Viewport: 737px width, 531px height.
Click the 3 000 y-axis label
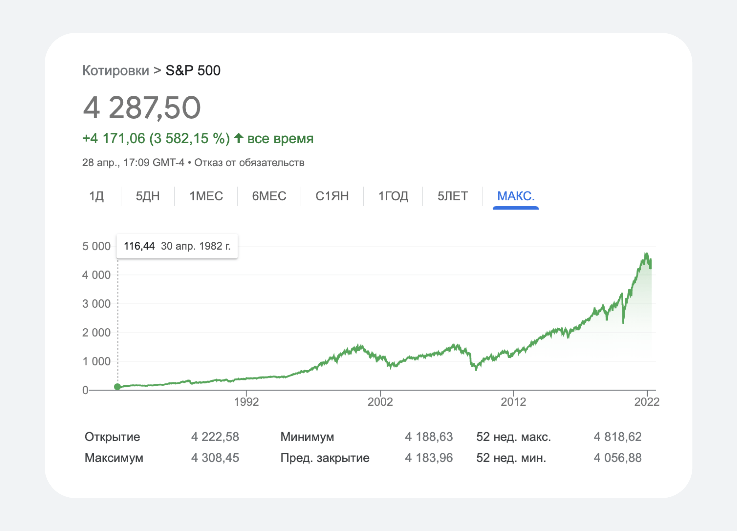[96, 304]
